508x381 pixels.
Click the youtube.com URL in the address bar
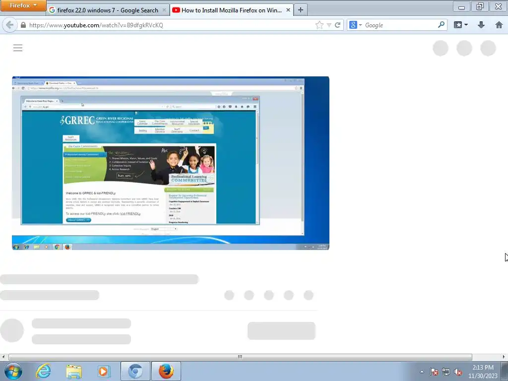96,25
